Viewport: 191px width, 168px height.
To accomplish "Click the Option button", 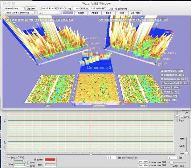I will (31, 8).
